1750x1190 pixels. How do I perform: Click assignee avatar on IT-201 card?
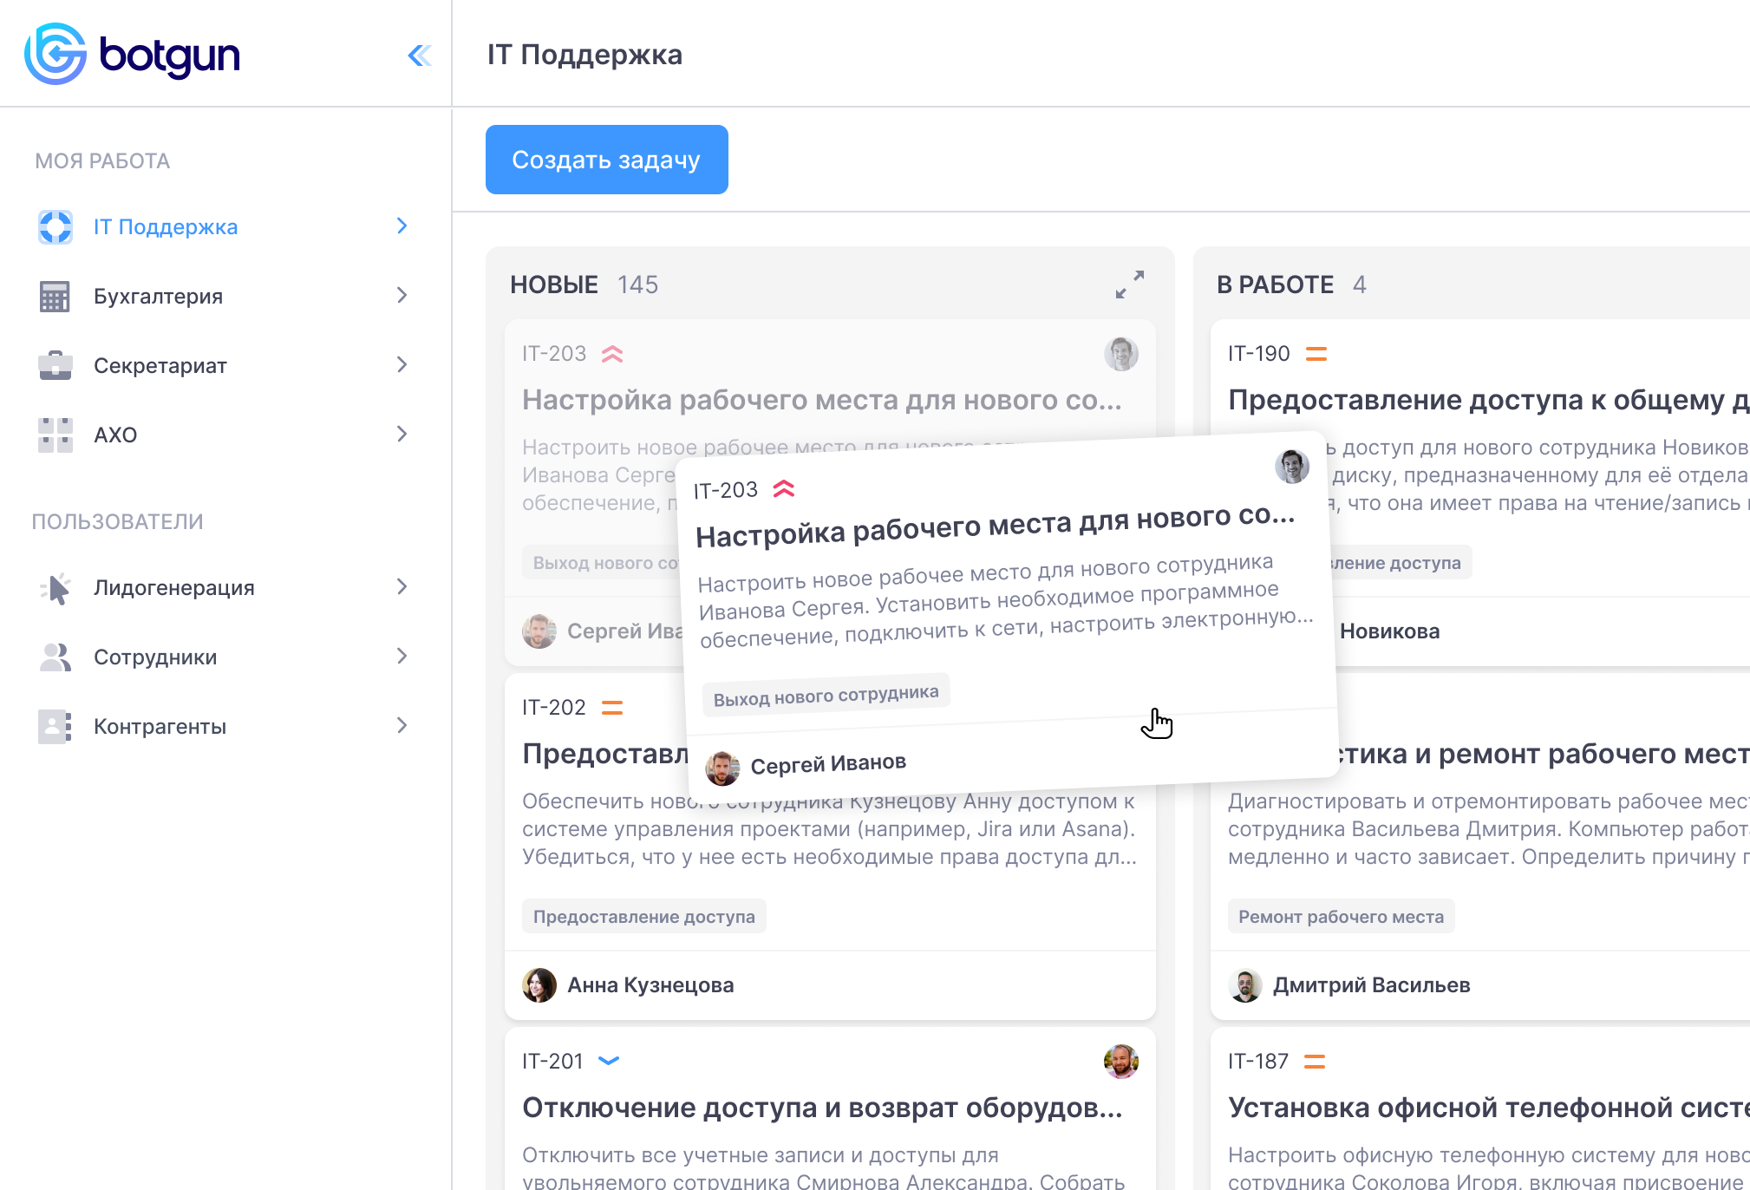click(1120, 1062)
